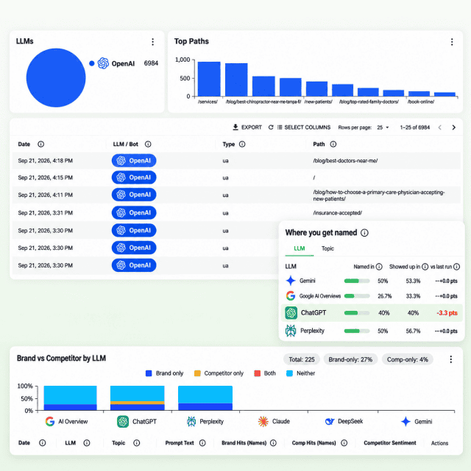
Task: Select the LLM tab
Action: click(300, 248)
